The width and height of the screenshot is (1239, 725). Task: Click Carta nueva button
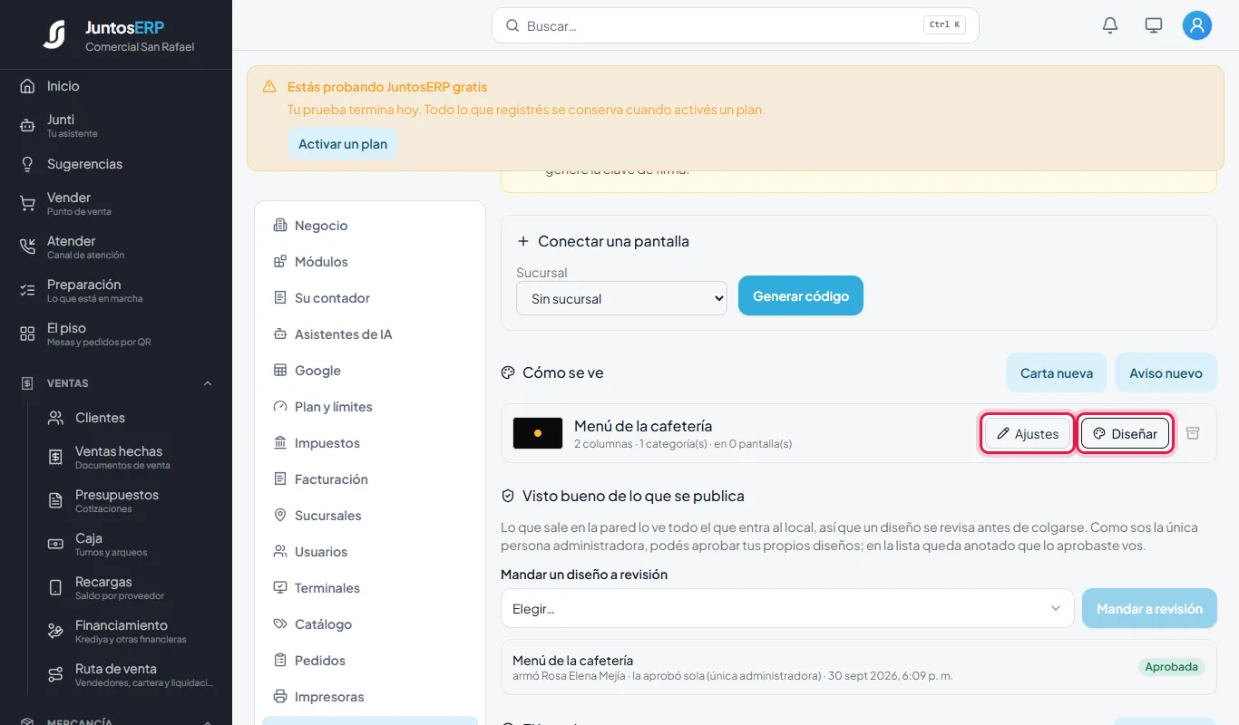[x=1057, y=372]
